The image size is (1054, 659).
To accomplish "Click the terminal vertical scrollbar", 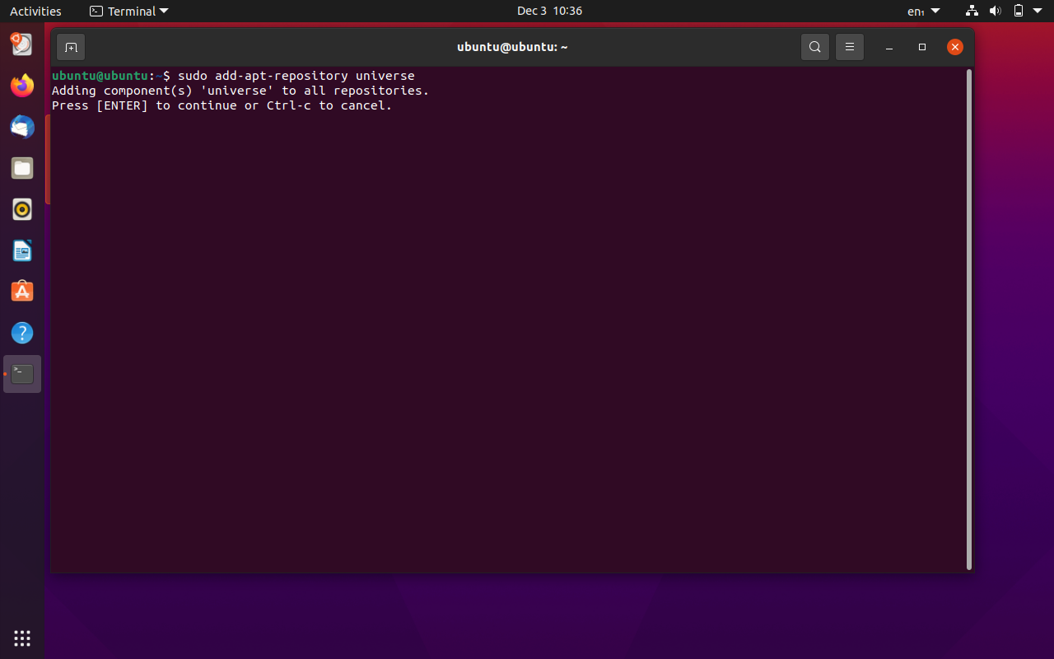I will click(x=969, y=320).
